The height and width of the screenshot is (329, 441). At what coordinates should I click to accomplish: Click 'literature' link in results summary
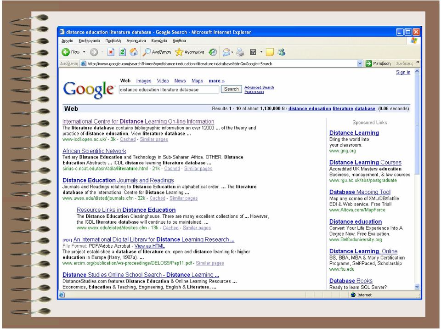coord(343,108)
